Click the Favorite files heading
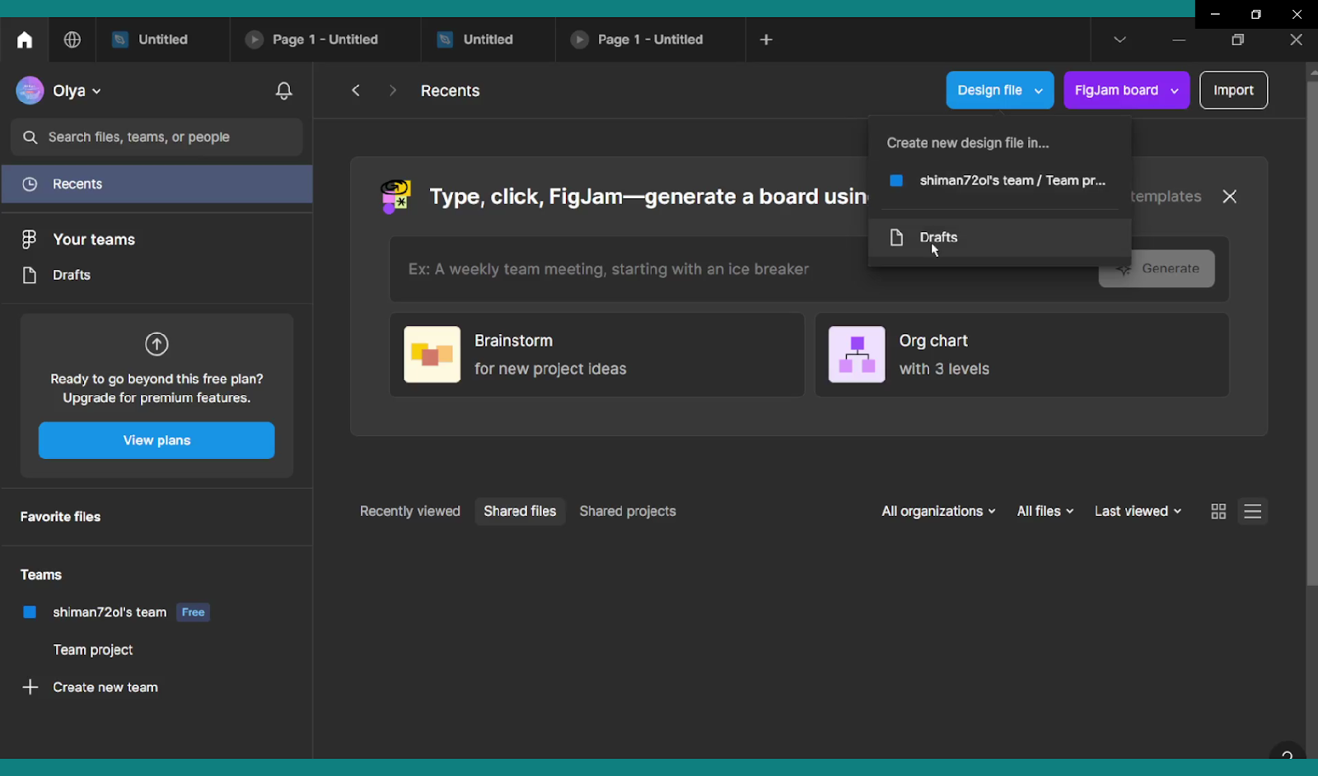 point(60,517)
